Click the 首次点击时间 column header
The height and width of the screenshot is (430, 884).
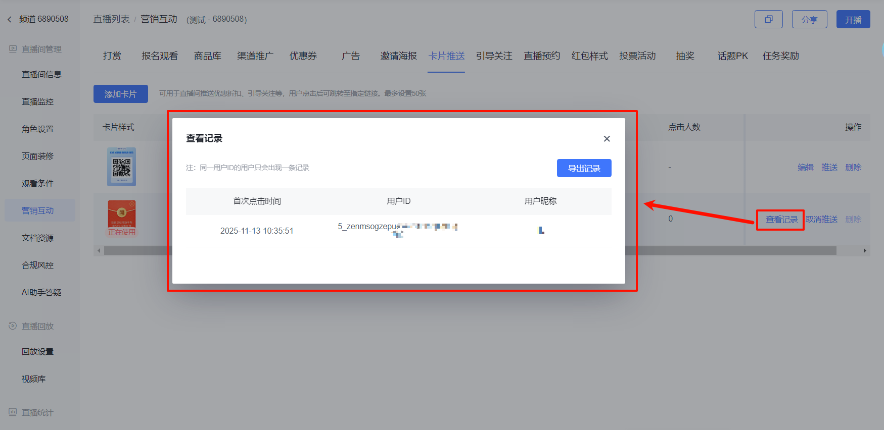tap(257, 201)
